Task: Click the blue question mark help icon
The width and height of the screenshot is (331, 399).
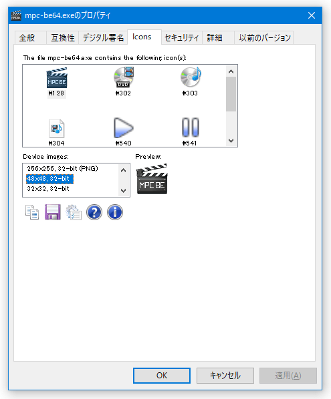Action: coord(94,212)
